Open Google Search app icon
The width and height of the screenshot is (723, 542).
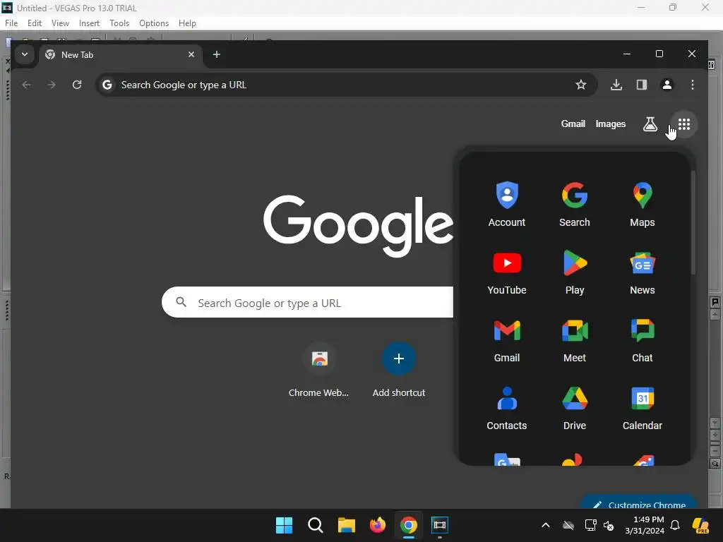(575, 204)
